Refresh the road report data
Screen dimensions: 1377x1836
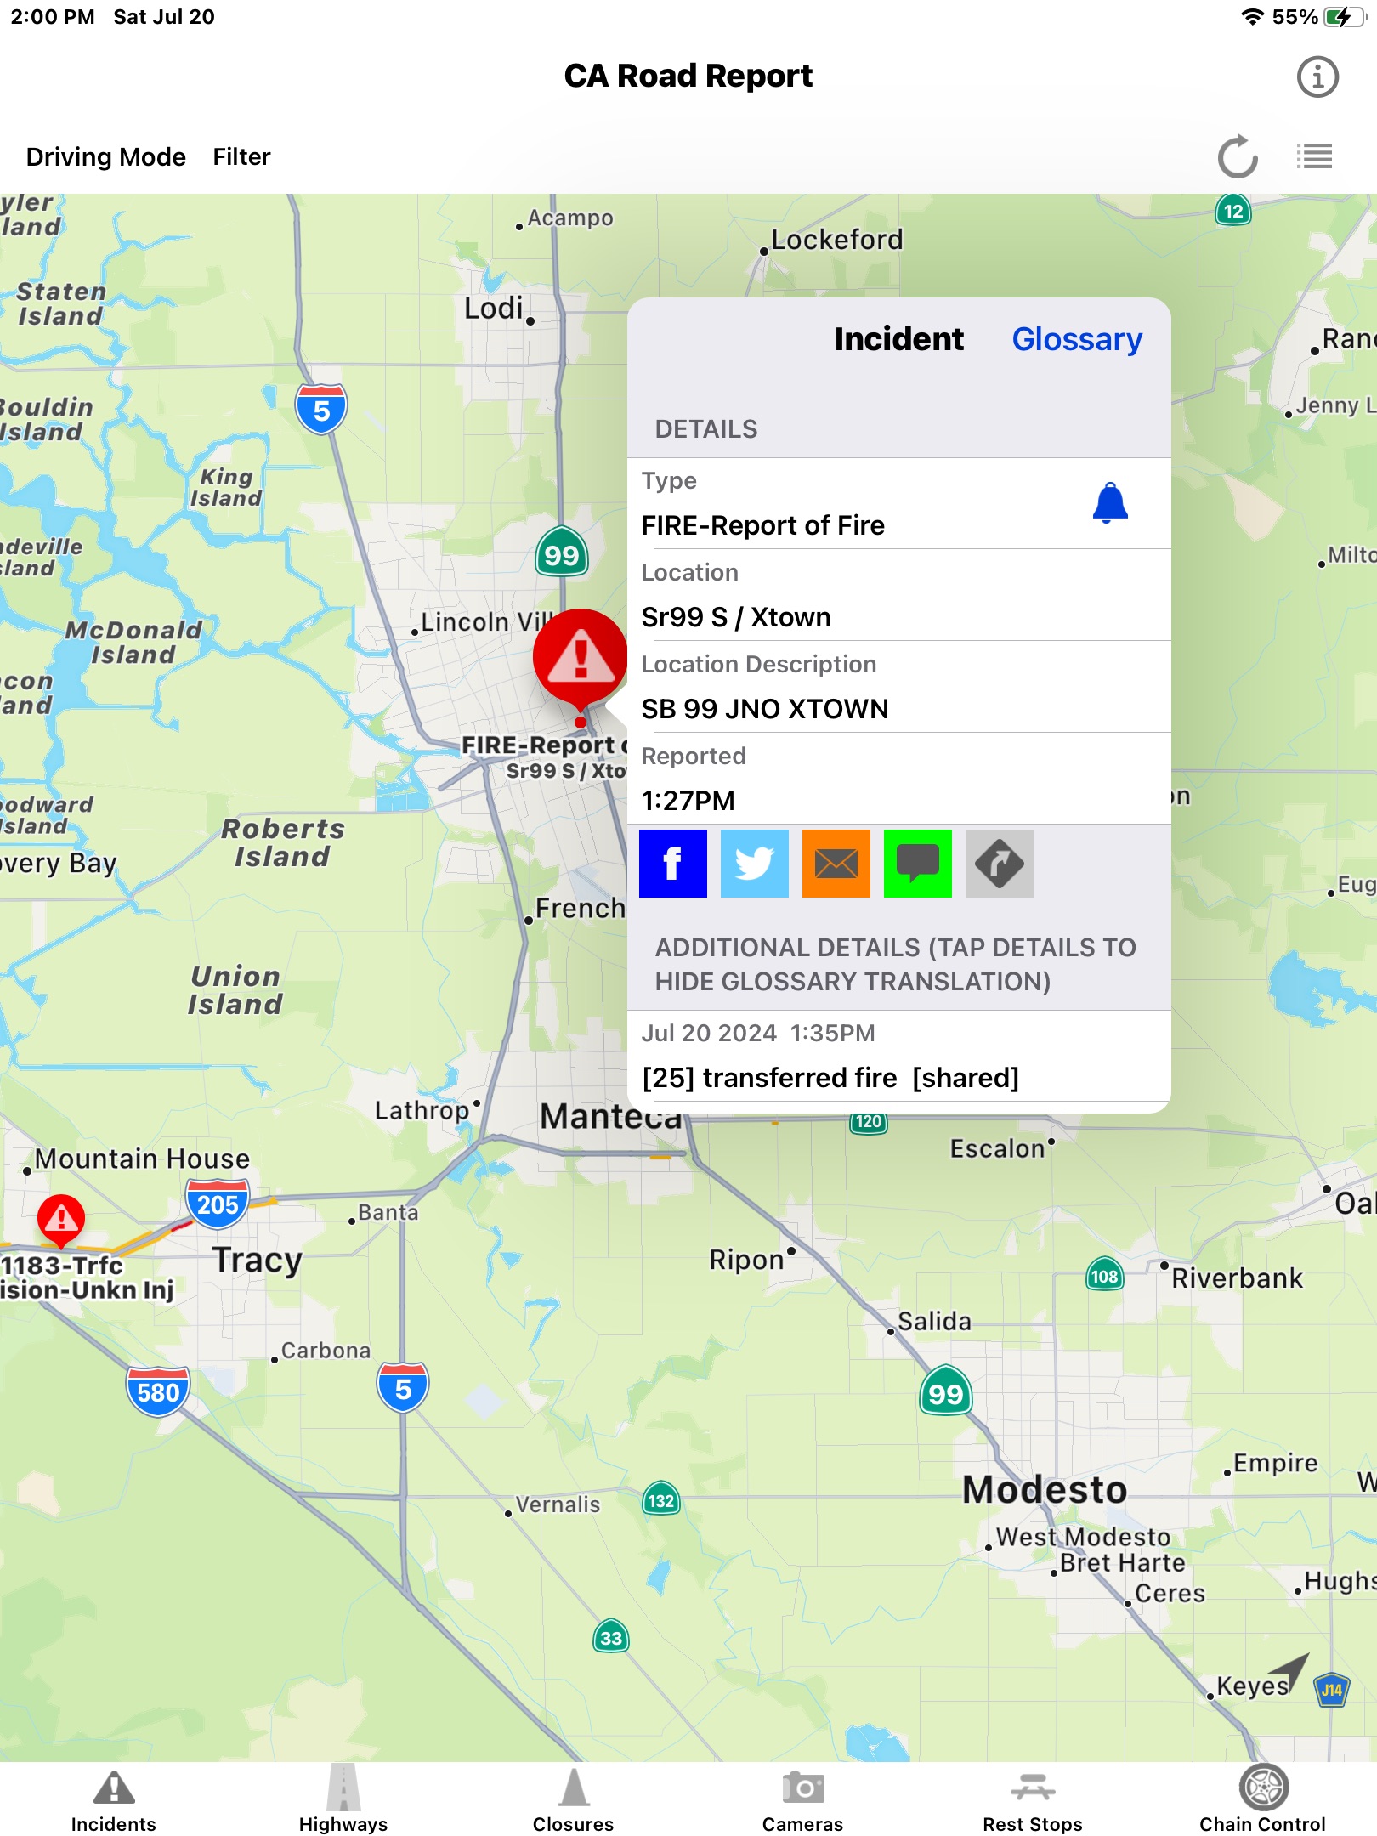pos(1237,156)
